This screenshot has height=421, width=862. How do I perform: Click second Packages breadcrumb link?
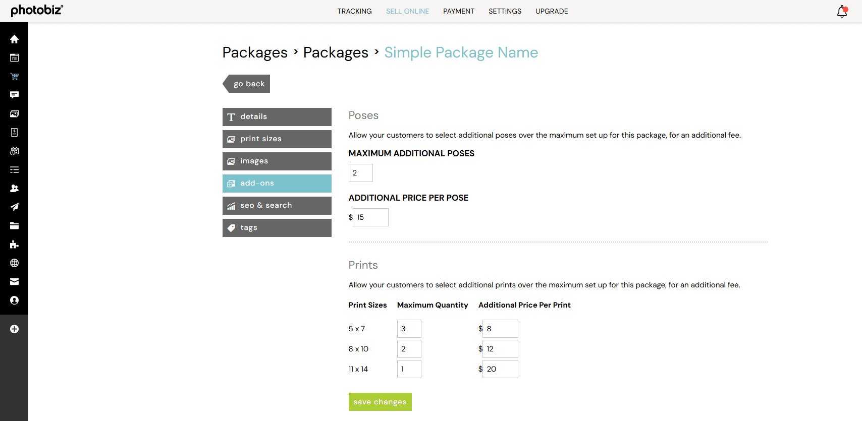coord(336,52)
